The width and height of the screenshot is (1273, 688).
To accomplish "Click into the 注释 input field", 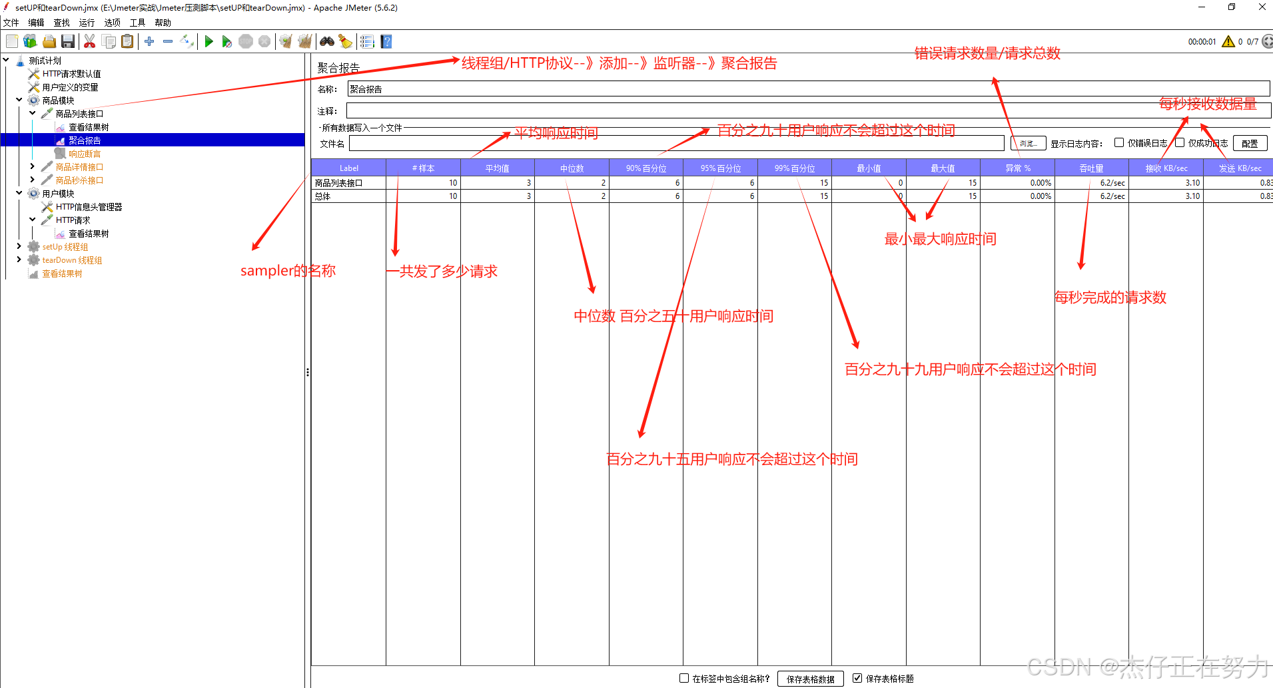I will pos(809,110).
